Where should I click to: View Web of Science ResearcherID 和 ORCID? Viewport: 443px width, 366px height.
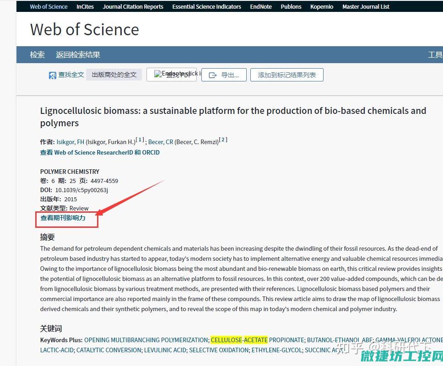[x=100, y=152]
